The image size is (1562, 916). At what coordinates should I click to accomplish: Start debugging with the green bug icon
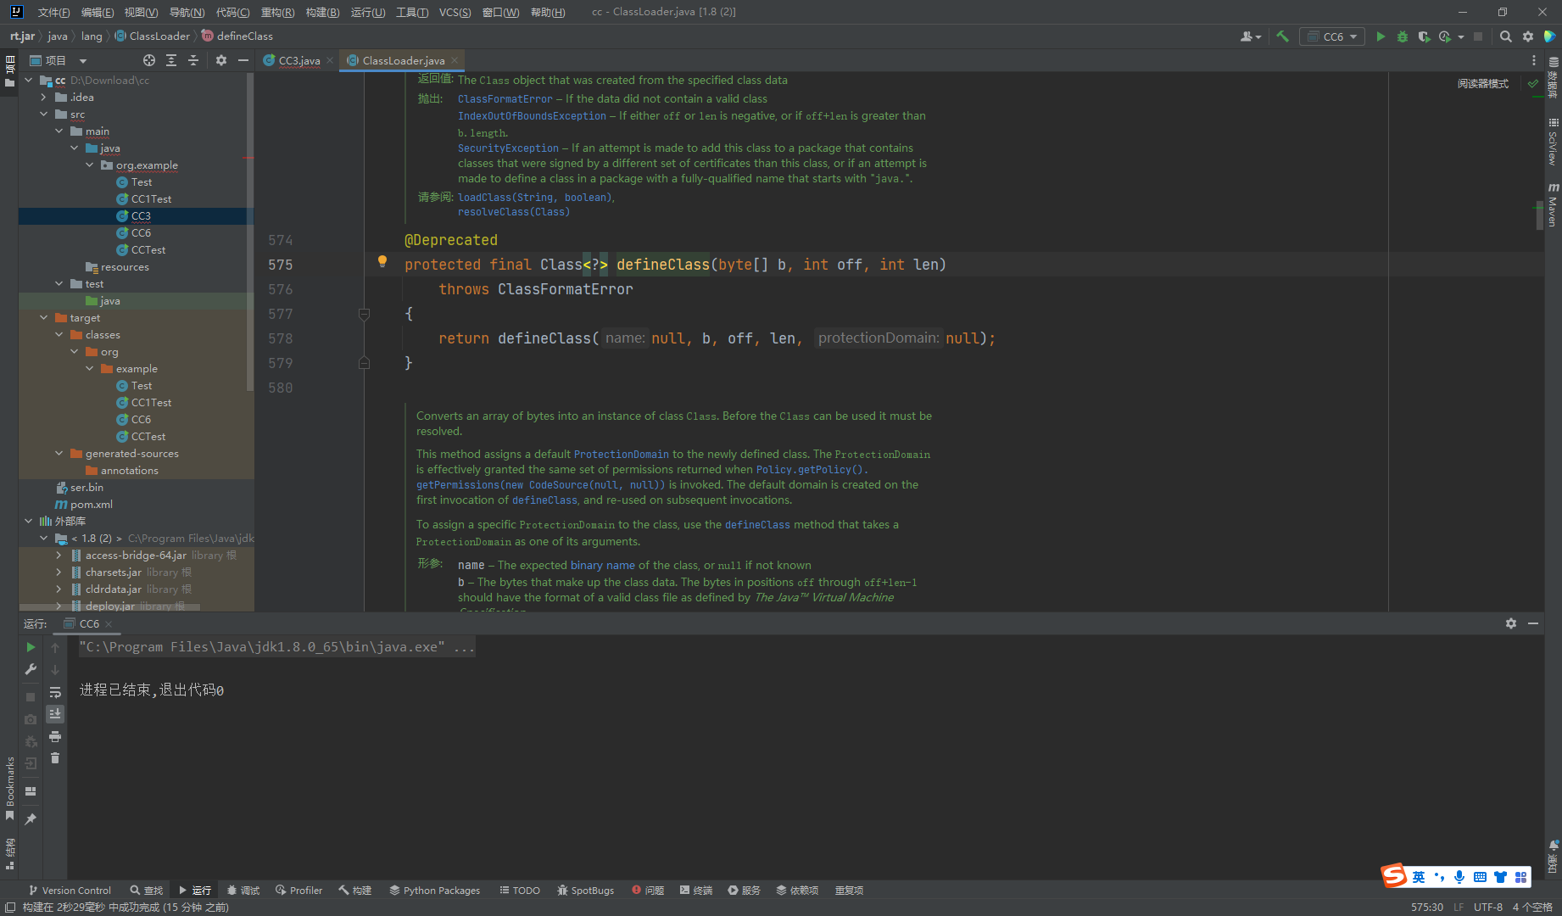point(1403,36)
